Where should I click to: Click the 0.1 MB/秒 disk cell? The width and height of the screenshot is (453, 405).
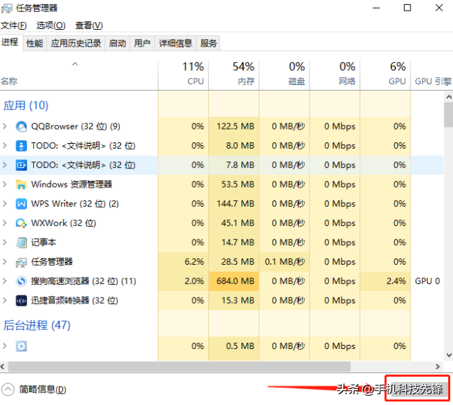click(x=285, y=262)
